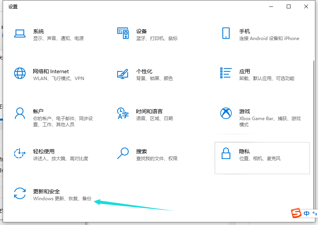Open the 个性化 heading
318x225 pixels.
(x=144, y=71)
